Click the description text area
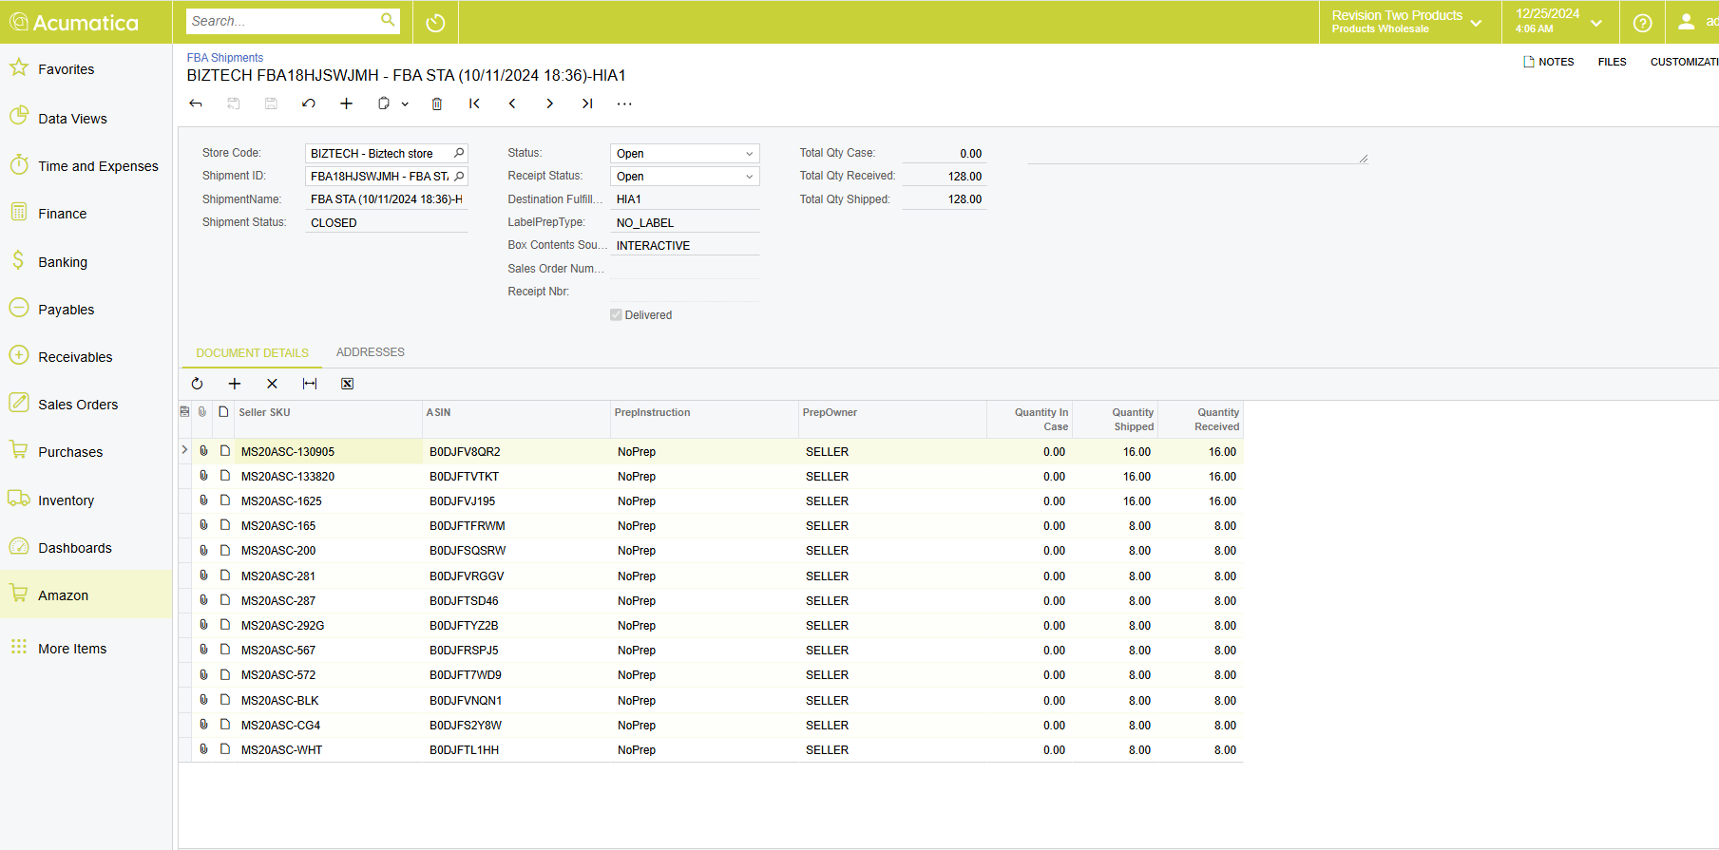The image size is (1719, 850). click(1197, 154)
